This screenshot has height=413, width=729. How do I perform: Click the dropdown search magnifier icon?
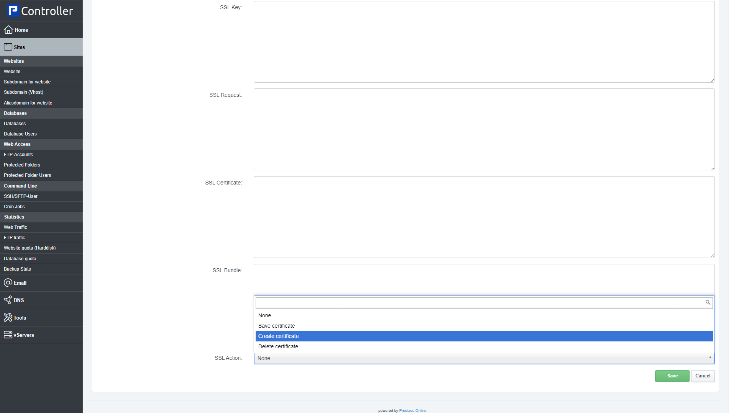708,303
